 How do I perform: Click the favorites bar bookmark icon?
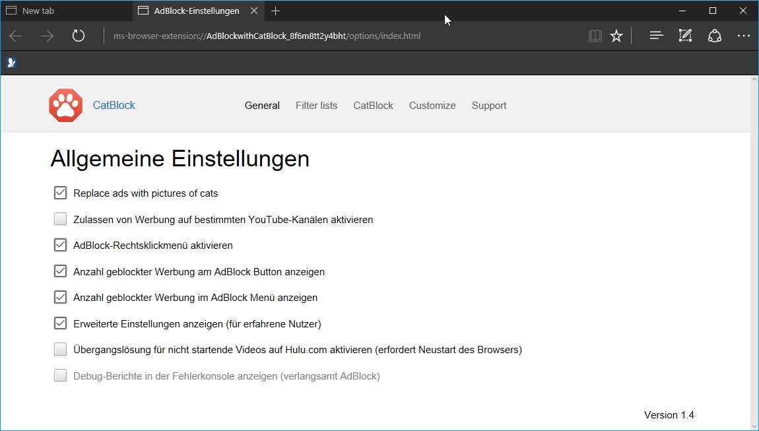pos(12,63)
